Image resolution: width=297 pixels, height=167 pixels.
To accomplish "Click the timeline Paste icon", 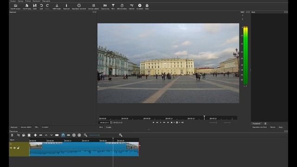I will point(29,135).
